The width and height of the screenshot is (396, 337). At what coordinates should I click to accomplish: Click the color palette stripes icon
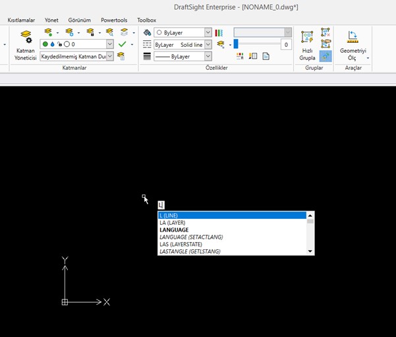(219, 32)
